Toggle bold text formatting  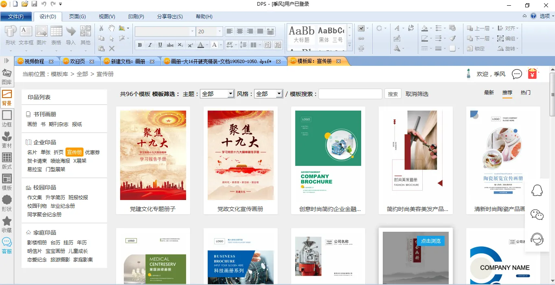(x=140, y=45)
